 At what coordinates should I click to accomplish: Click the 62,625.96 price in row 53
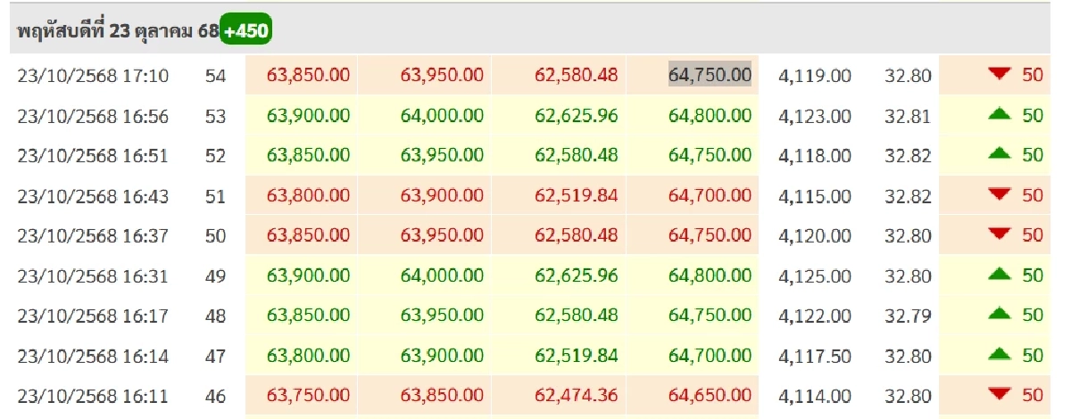point(577,116)
